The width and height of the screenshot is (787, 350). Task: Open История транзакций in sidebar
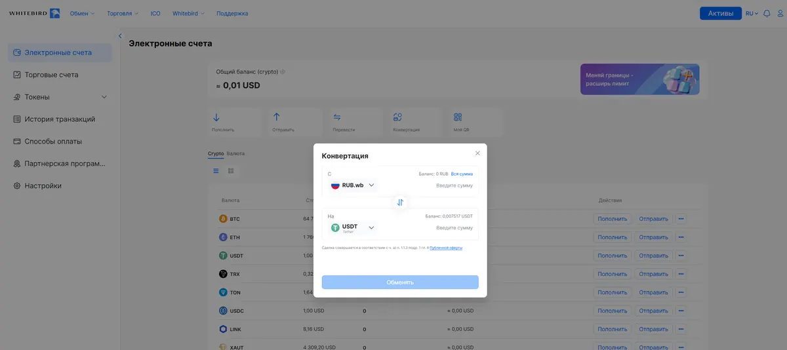[x=60, y=119]
